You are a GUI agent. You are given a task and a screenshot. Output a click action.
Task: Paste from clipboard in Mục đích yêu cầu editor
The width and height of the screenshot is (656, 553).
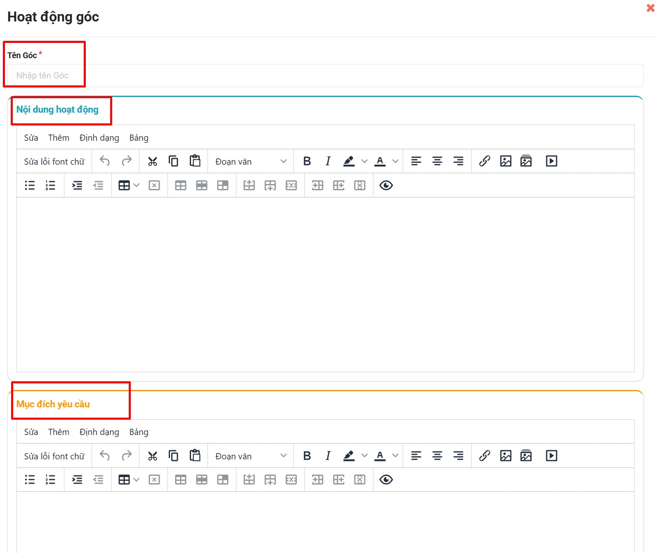pos(195,456)
